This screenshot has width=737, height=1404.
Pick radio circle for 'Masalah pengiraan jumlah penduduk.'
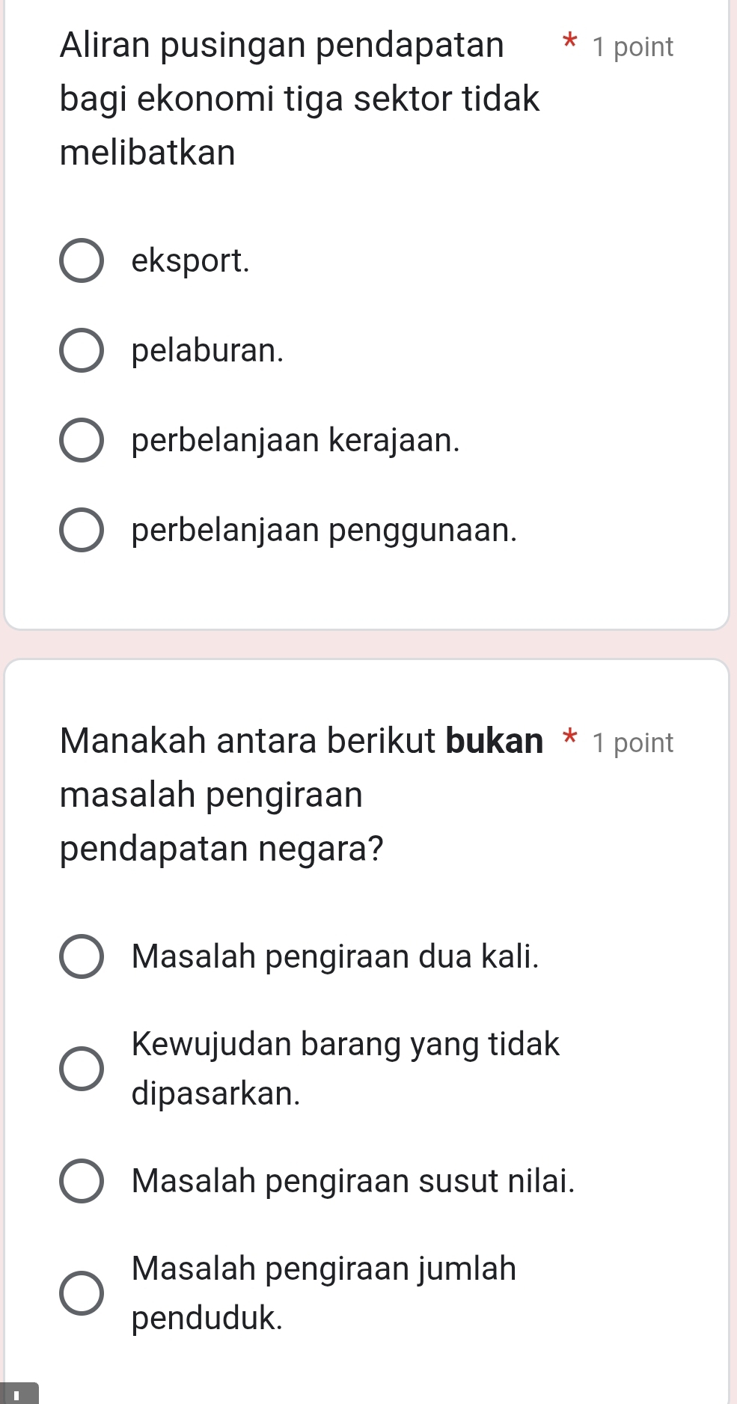pos(81,1292)
